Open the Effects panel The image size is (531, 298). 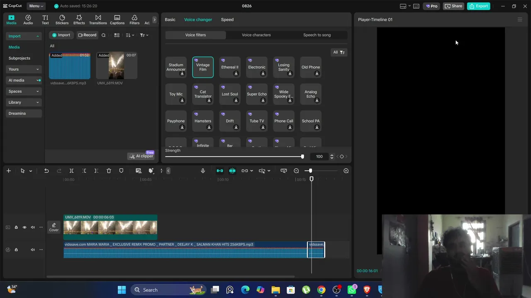coord(79,19)
